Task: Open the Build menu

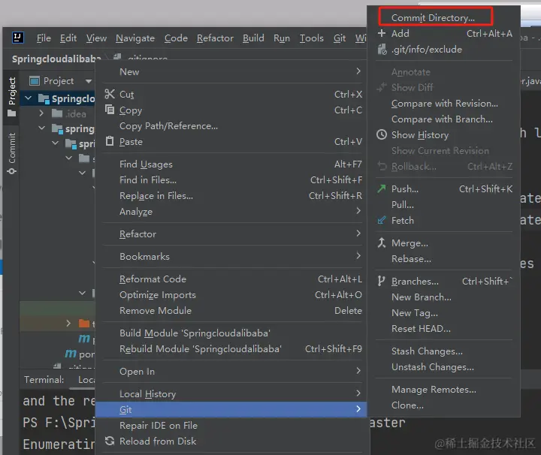Action: click(x=253, y=38)
